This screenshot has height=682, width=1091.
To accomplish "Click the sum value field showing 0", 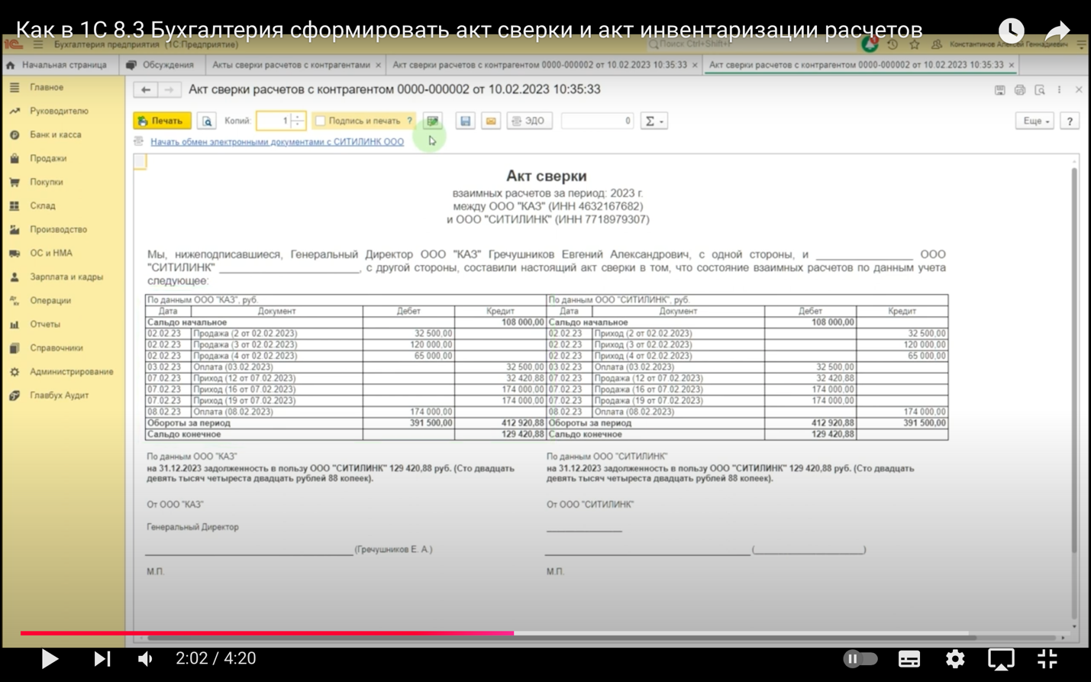I will (x=597, y=121).
